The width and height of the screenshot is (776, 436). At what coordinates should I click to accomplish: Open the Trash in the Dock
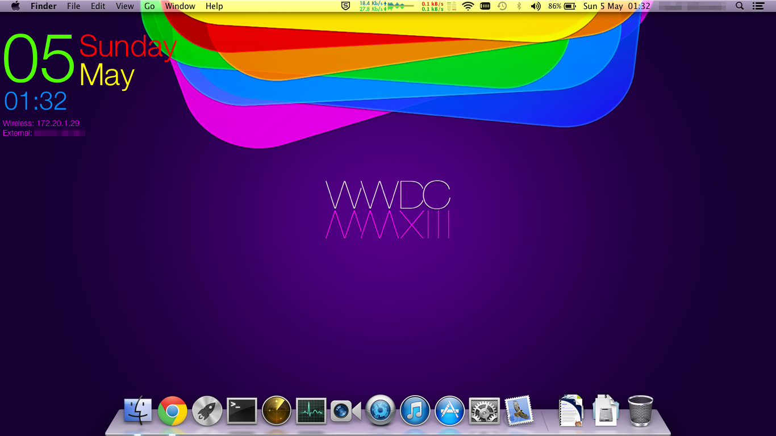[641, 410]
